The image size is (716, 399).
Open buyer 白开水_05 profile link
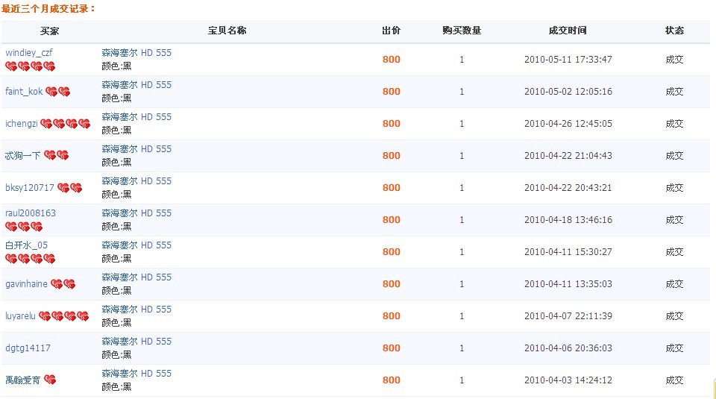[x=27, y=245]
